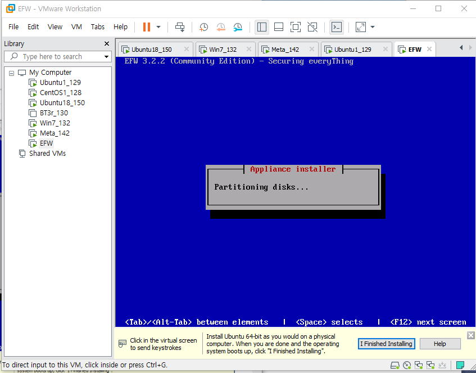Take a snapshot of this virtual machine
This screenshot has width=476, height=373.
point(203,27)
